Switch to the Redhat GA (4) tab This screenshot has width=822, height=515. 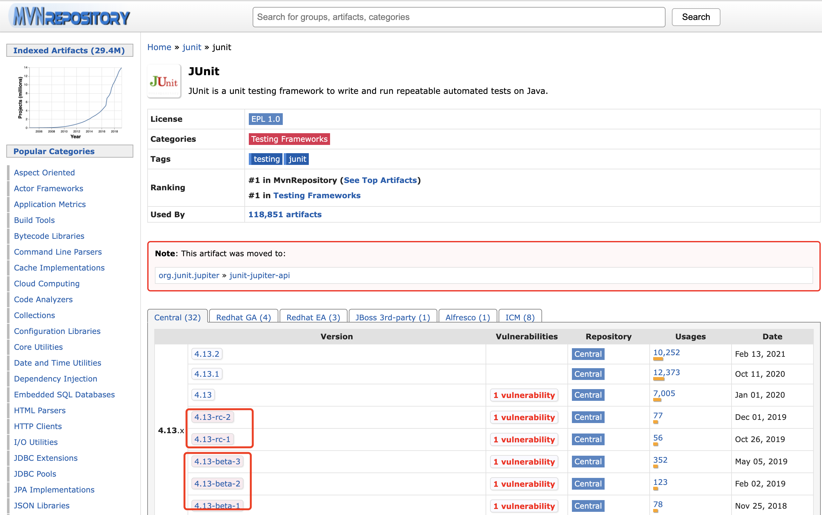pos(243,317)
